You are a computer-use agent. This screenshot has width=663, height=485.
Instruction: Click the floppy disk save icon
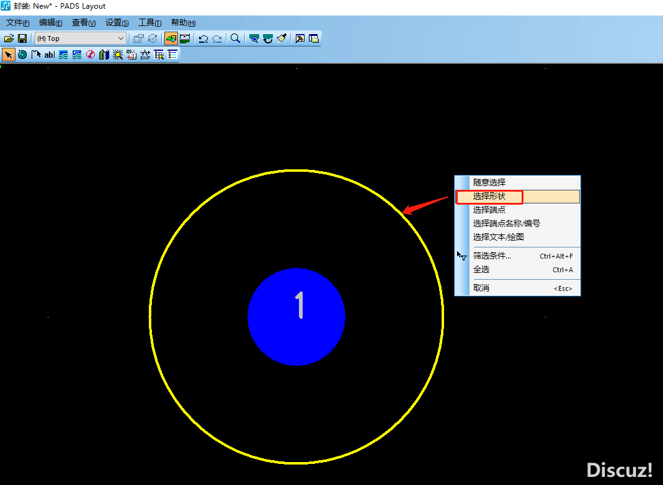click(22, 38)
